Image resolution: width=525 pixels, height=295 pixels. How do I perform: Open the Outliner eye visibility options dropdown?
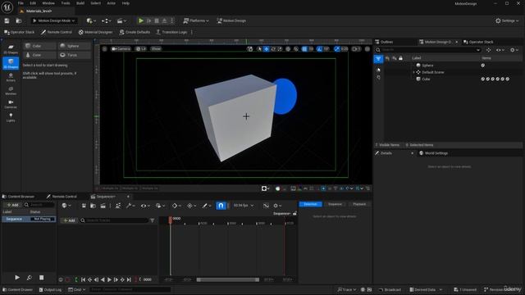500,50
